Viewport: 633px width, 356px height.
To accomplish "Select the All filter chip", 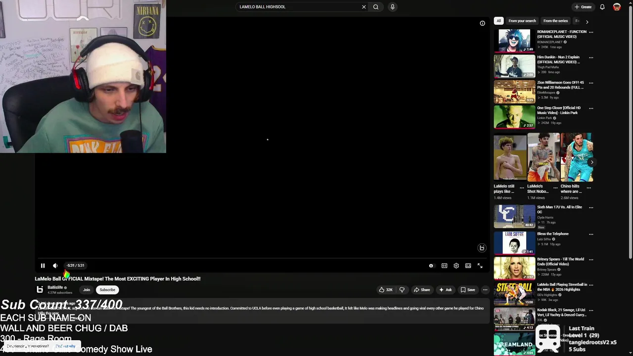I will 498,21.
